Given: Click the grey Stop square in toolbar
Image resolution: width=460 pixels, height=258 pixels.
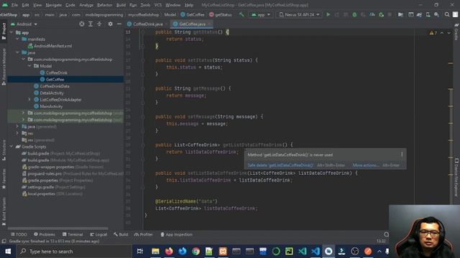Looking at the screenshot, I should tap(390, 14).
